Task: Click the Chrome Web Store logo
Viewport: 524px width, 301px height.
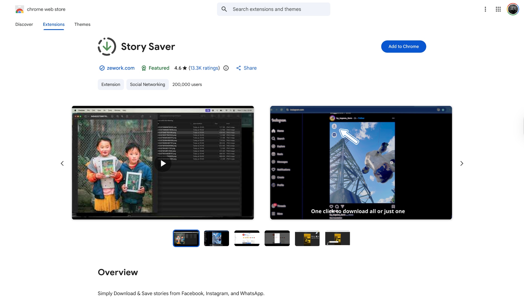Action: pos(19,9)
